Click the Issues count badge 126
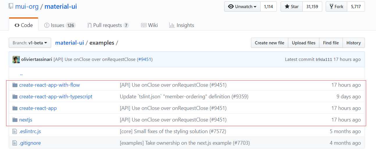 tap(70, 26)
